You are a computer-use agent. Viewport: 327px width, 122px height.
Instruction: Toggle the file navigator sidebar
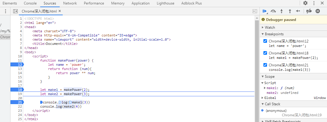15,11
